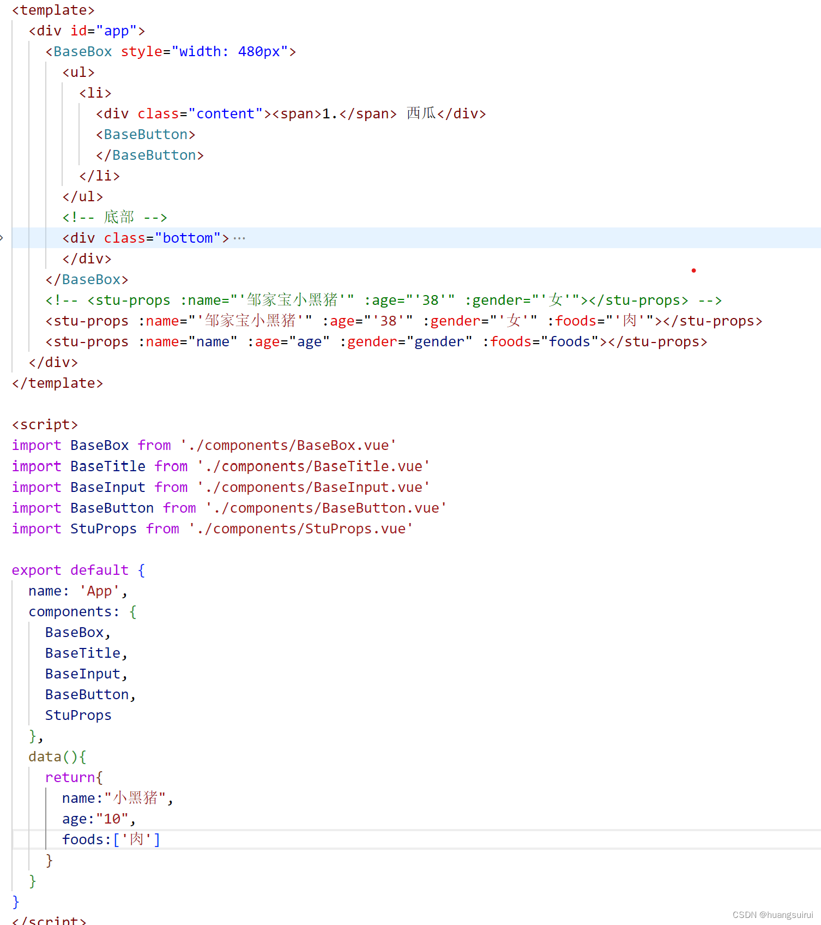
Task: Click the opening <script> tag
Action: (45, 425)
